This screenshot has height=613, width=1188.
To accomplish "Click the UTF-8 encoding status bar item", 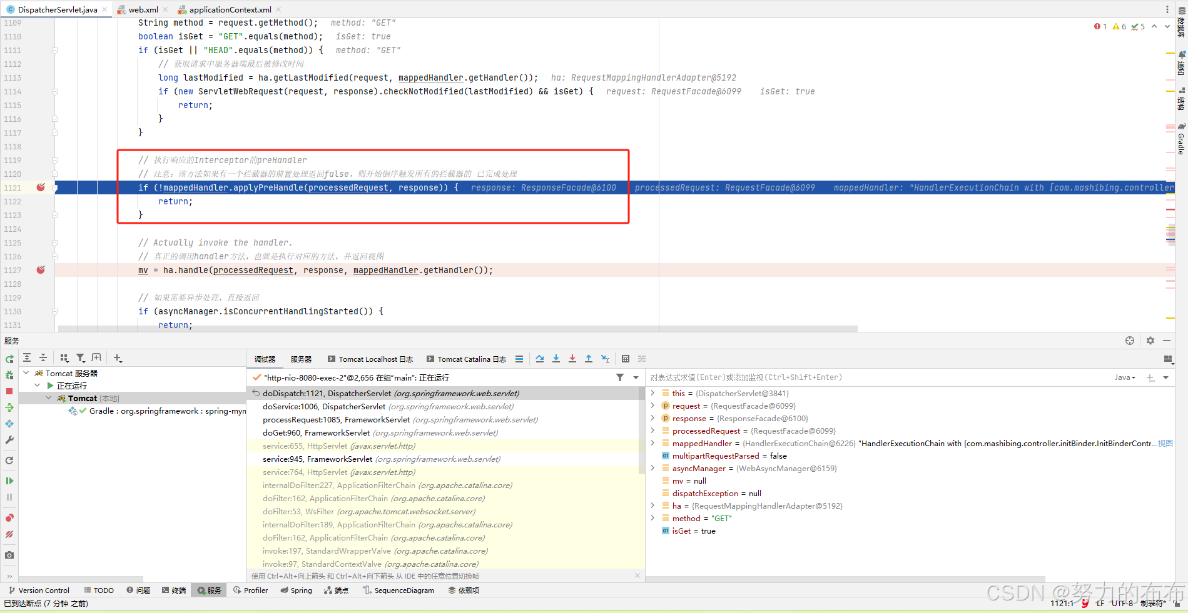I will tap(1122, 604).
